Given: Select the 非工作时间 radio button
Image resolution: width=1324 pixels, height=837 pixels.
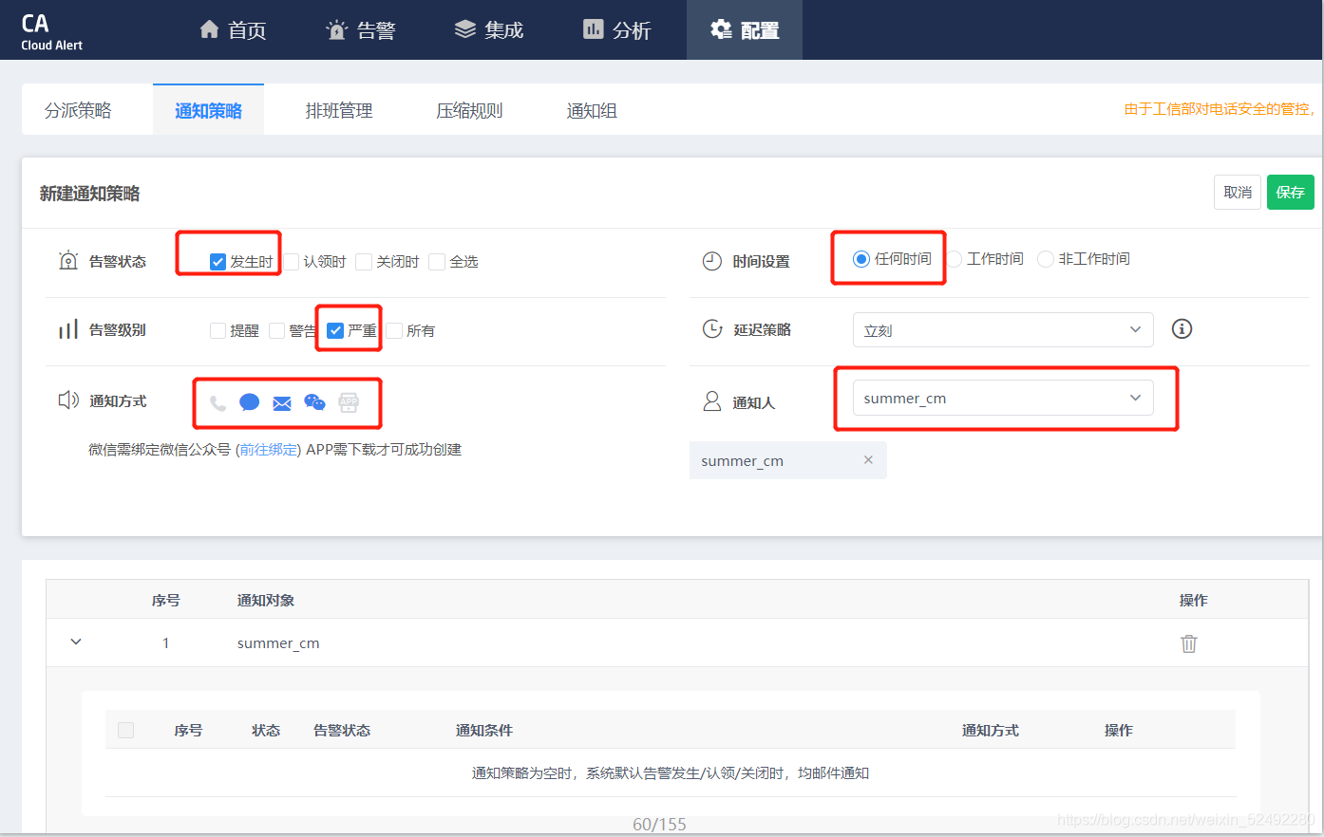Looking at the screenshot, I should click(x=1046, y=259).
